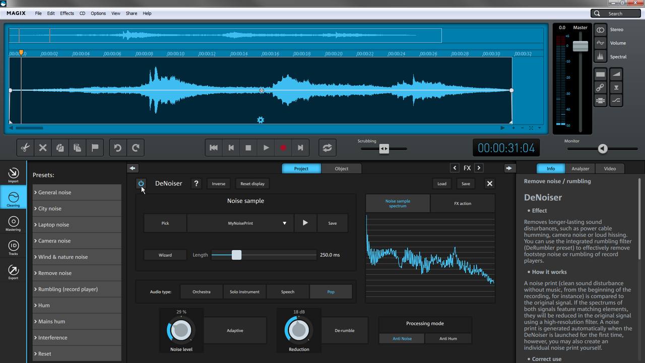Start recording with the red button
Image resolution: width=645 pixels, height=363 pixels.
click(x=283, y=148)
